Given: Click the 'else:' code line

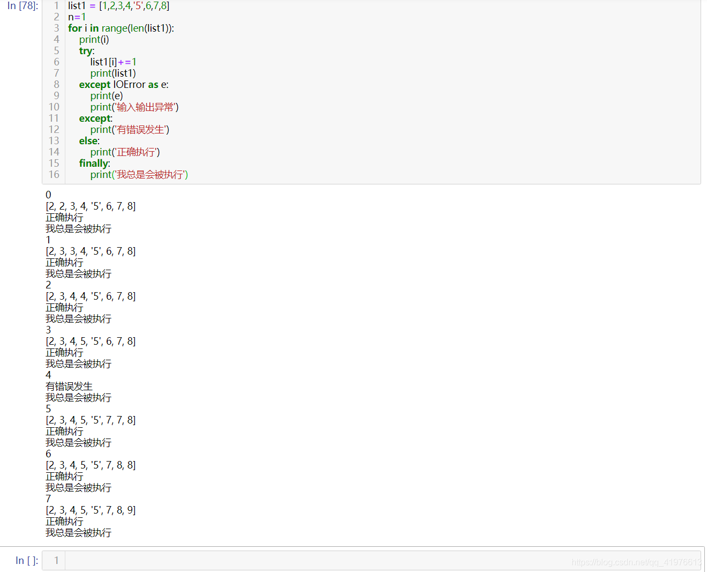Looking at the screenshot, I should click(x=89, y=141).
